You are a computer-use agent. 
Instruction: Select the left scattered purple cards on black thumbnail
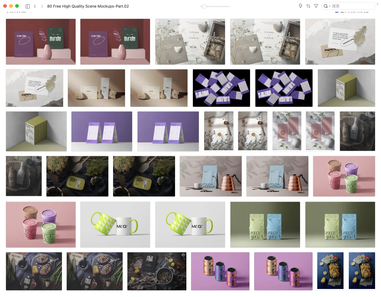[221, 88]
